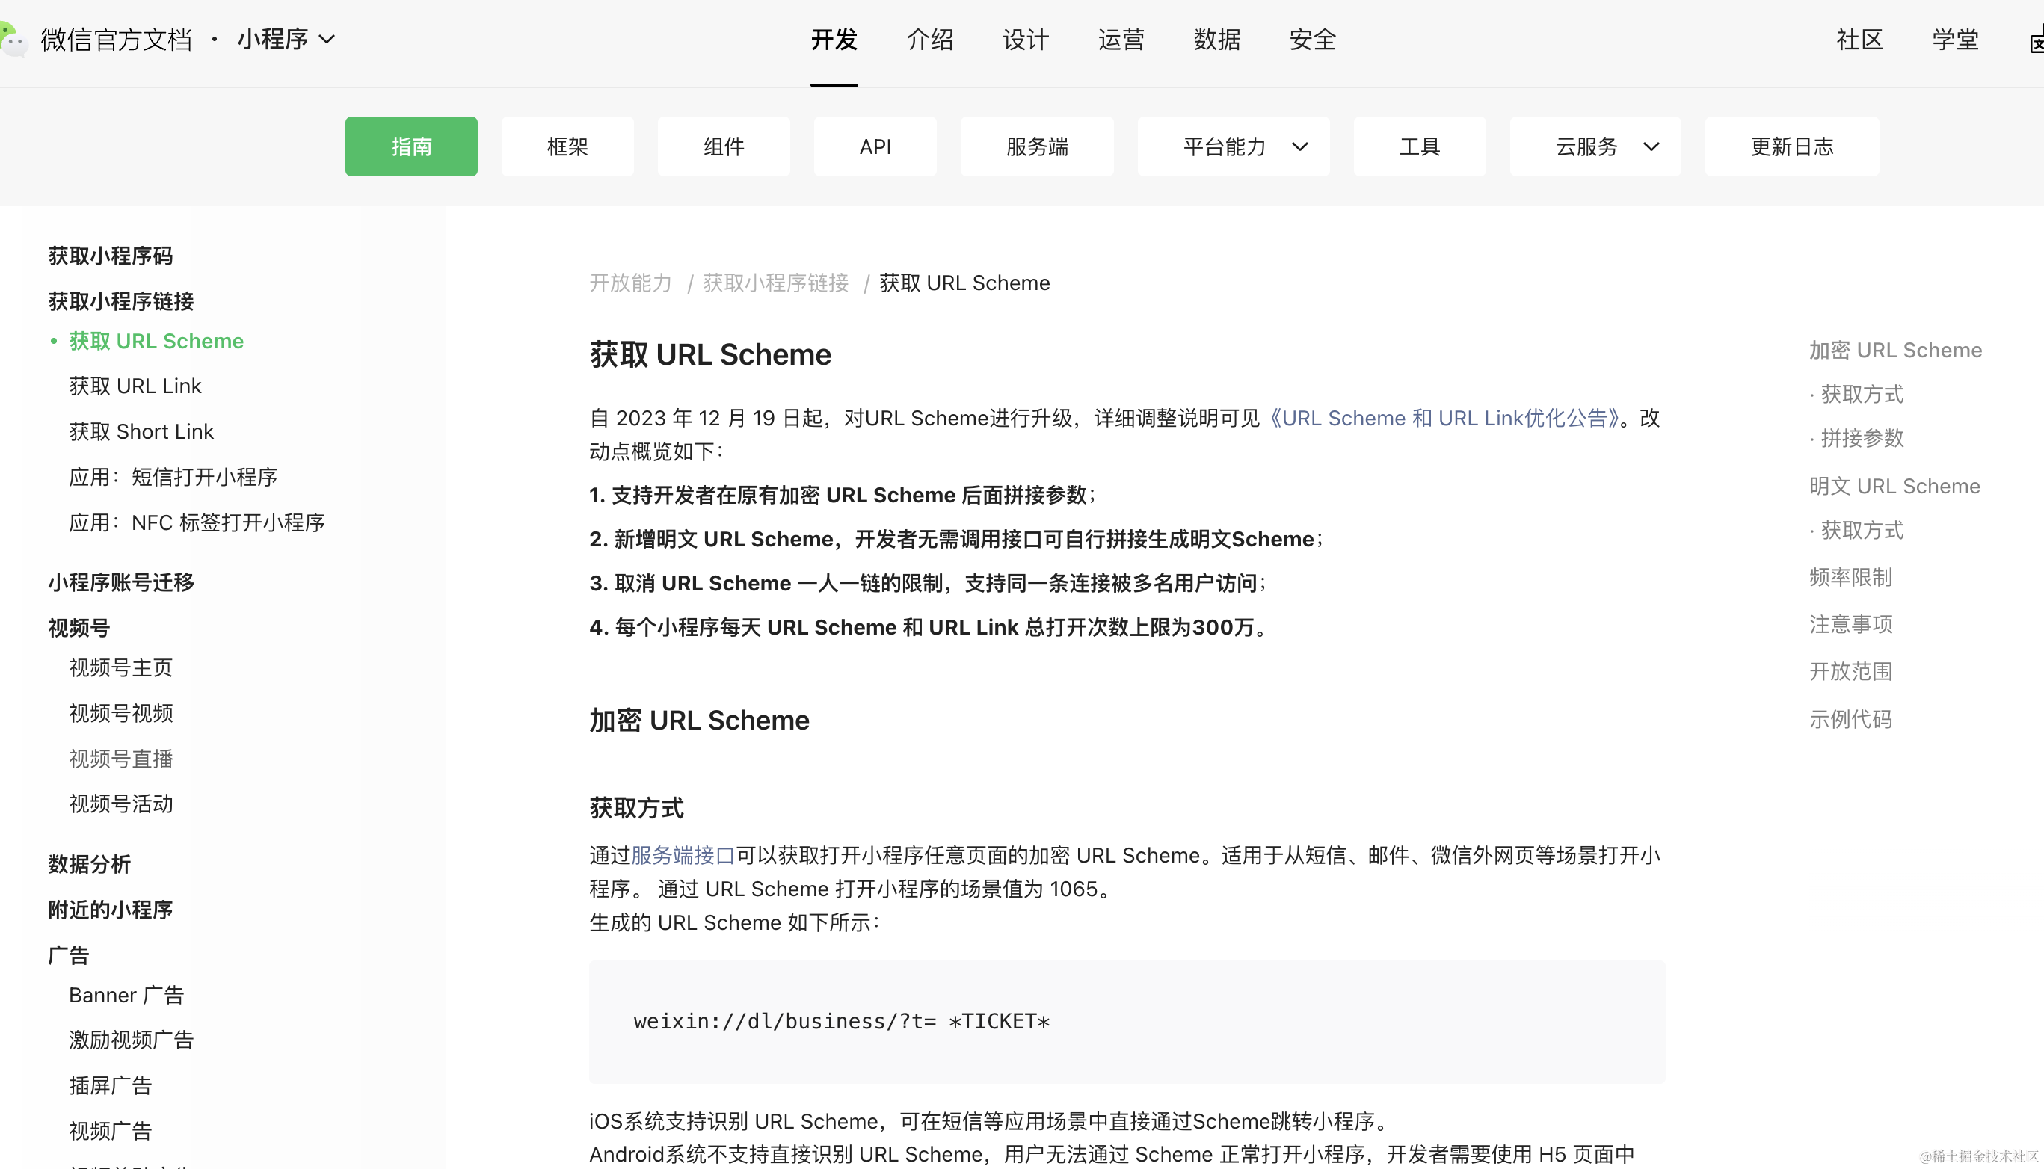Open the URL Scheme 和 URL Link优化公告 link
Image resolution: width=2044 pixels, height=1169 pixels.
1444,418
